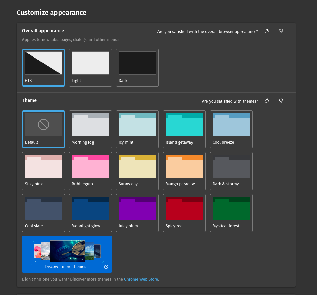Image resolution: width=317 pixels, height=295 pixels.
Task: Choose the Mango paradise theme
Action: [184, 171]
